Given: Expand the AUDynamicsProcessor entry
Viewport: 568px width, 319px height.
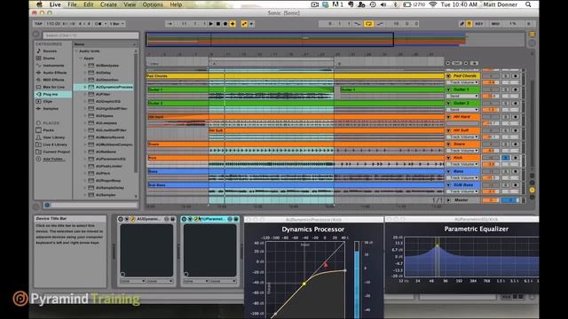Looking at the screenshot, I should point(85,87).
